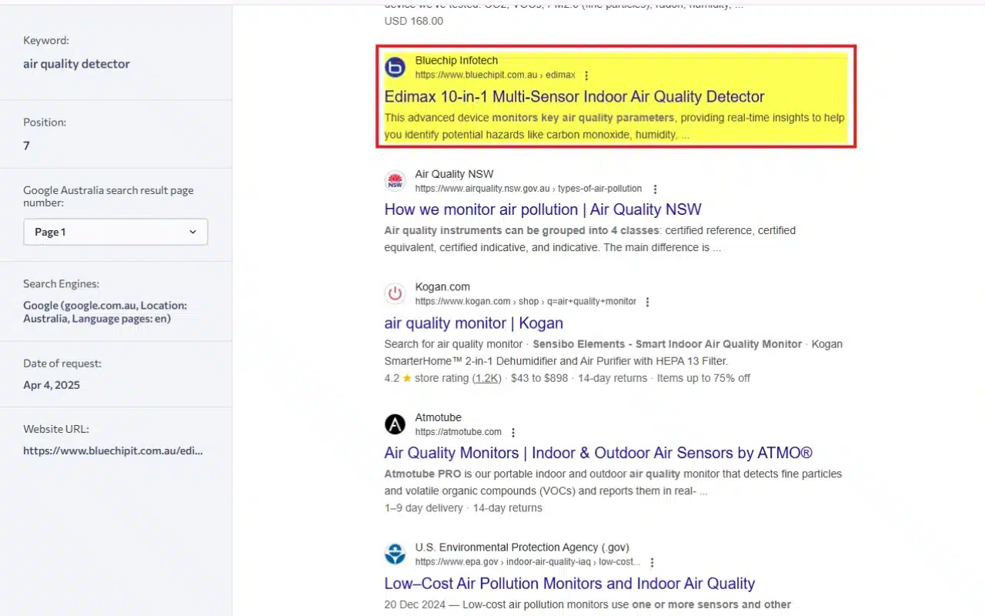Click the Bluechip Infotech favicon icon
The width and height of the screenshot is (985, 616).
click(x=395, y=68)
